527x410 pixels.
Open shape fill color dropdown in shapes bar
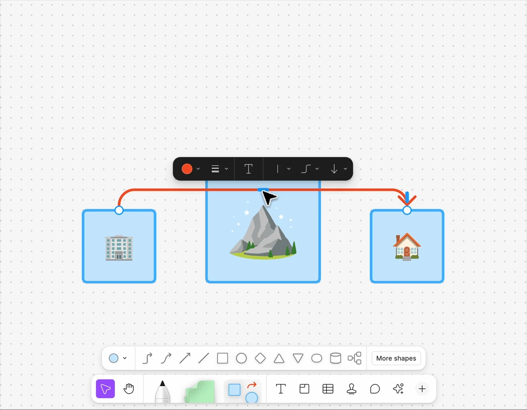[125, 358]
